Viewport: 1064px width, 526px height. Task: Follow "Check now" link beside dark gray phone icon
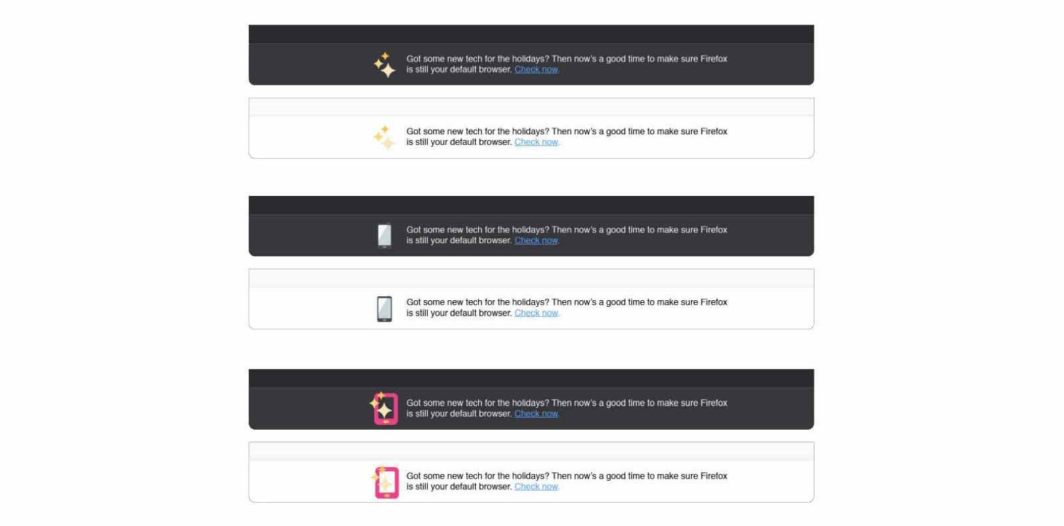tap(537, 240)
